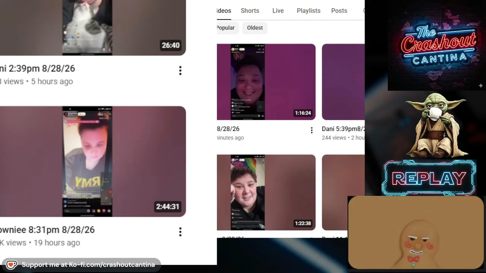Click the "8/28/26" title under 1:16:24 video
486x273 pixels.
pyautogui.click(x=228, y=129)
